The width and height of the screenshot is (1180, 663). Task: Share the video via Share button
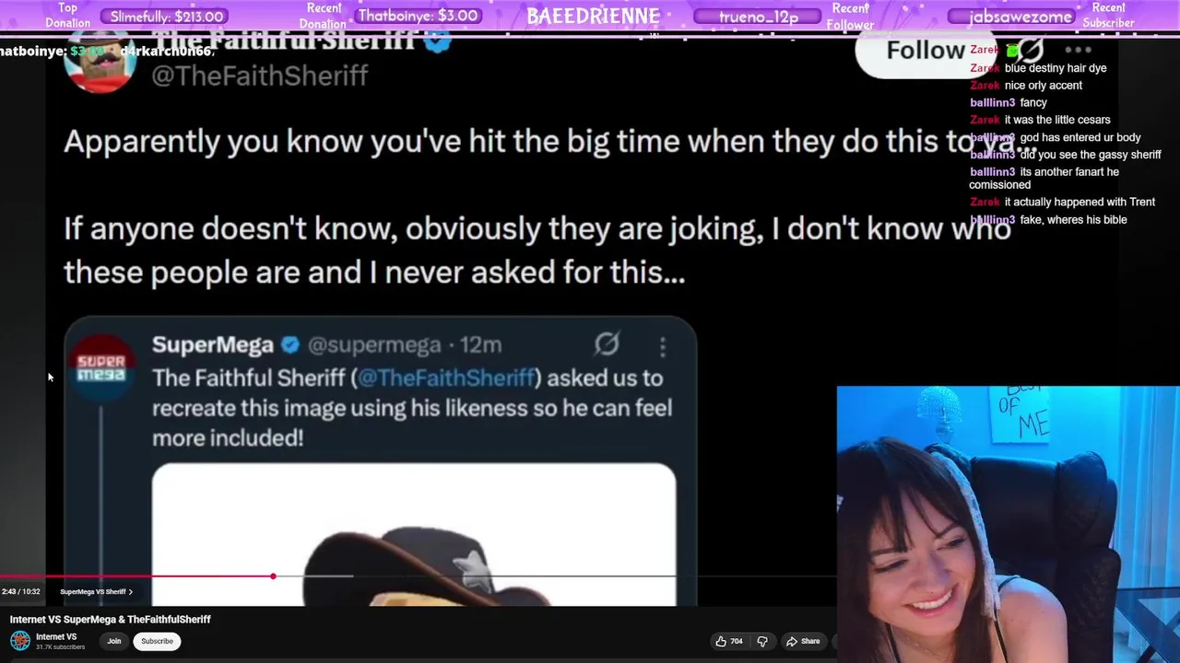pyautogui.click(x=803, y=641)
